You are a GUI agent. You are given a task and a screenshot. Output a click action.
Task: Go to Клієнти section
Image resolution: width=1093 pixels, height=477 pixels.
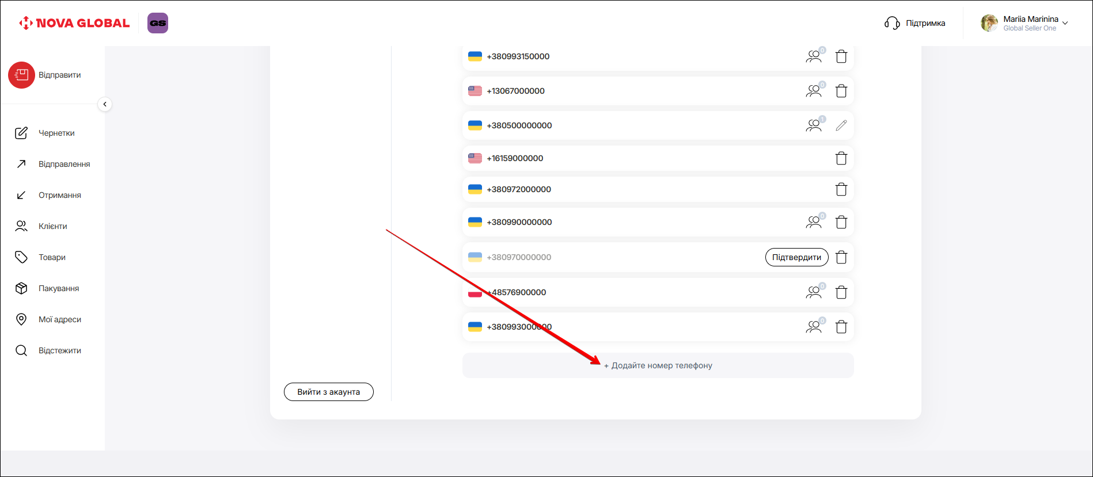pyautogui.click(x=52, y=226)
